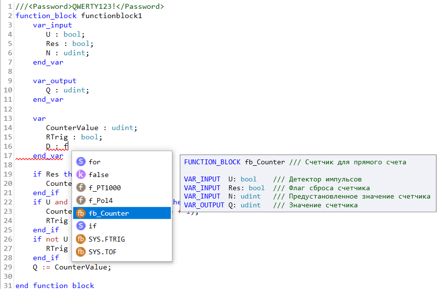437x289 pixels.
Task: Click the function block icon beside SYS.TOF
Action: 81,252
